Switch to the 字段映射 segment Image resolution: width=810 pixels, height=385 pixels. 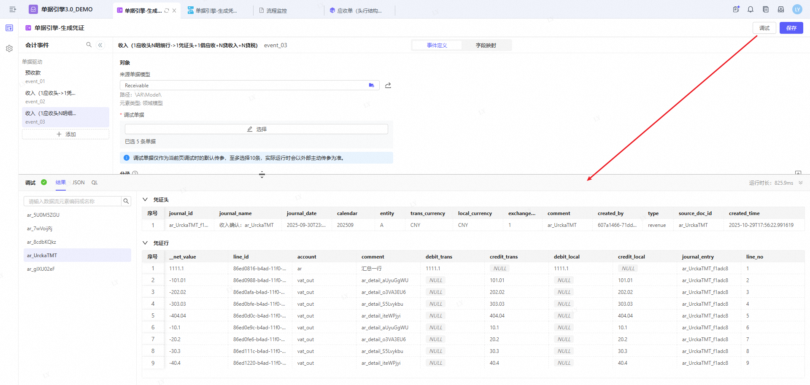(x=486, y=45)
